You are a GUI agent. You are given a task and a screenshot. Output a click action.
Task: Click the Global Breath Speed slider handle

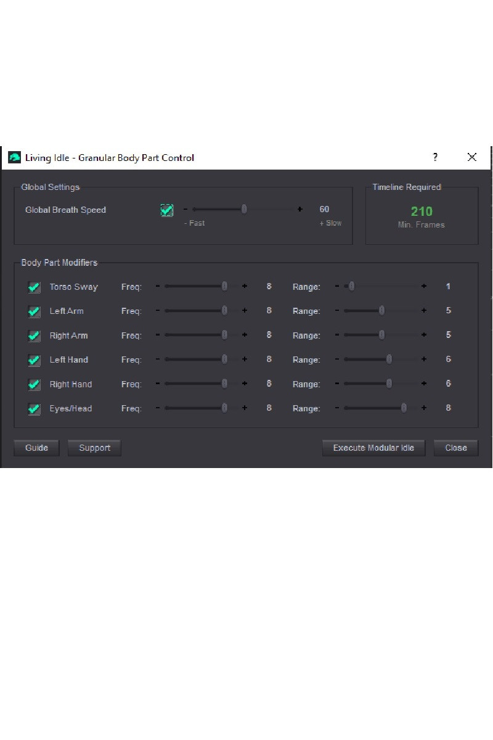point(244,209)
